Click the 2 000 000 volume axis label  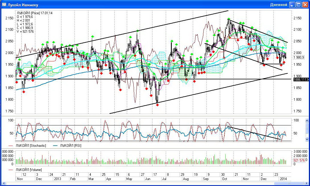coord(300,156)
